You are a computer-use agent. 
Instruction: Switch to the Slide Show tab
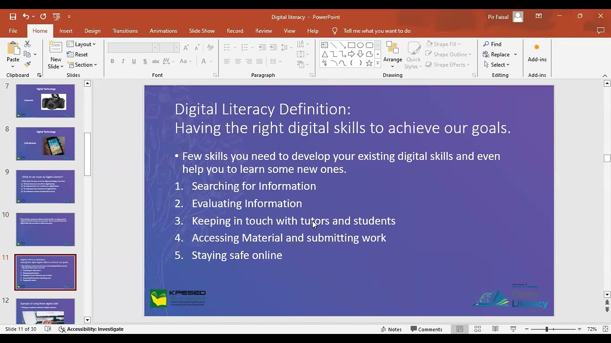coord(202,31)
